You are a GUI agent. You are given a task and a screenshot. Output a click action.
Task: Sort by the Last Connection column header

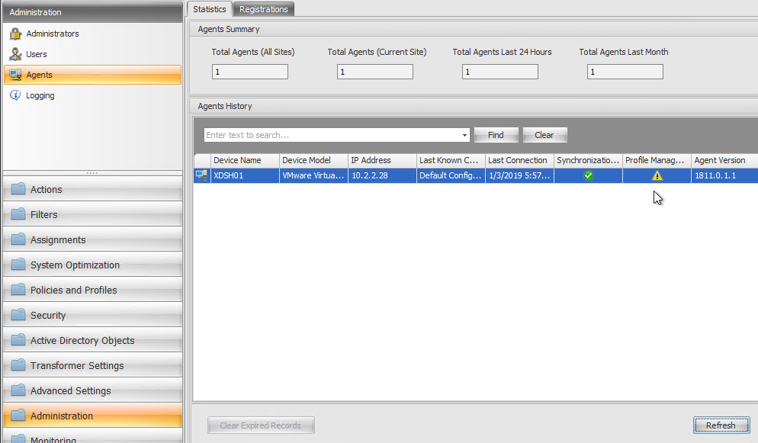pyautogui.click(x=519, y=160)
